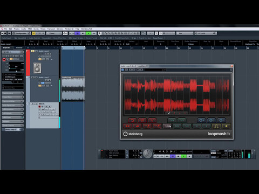Viewport: 259px width, 194px height.
Task: Open the Audio menu
Action: [24, 29]
